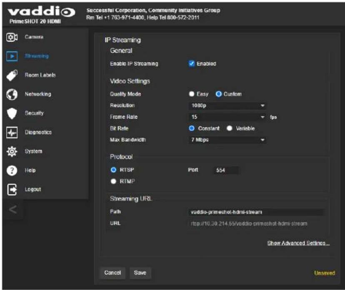Click the Successful Corporation header text
This screenshot has width=345, height=290.
click(x=153, y=10)
